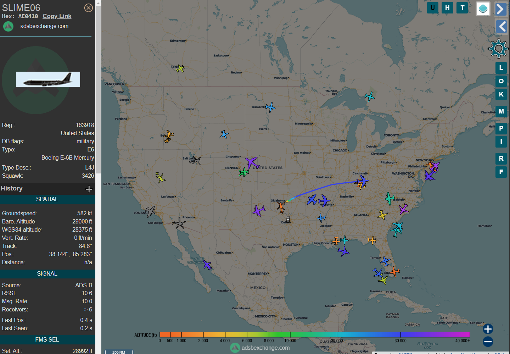Zoom out with the minus button
This screenshot has width=510, height=354.
(488, 342)
